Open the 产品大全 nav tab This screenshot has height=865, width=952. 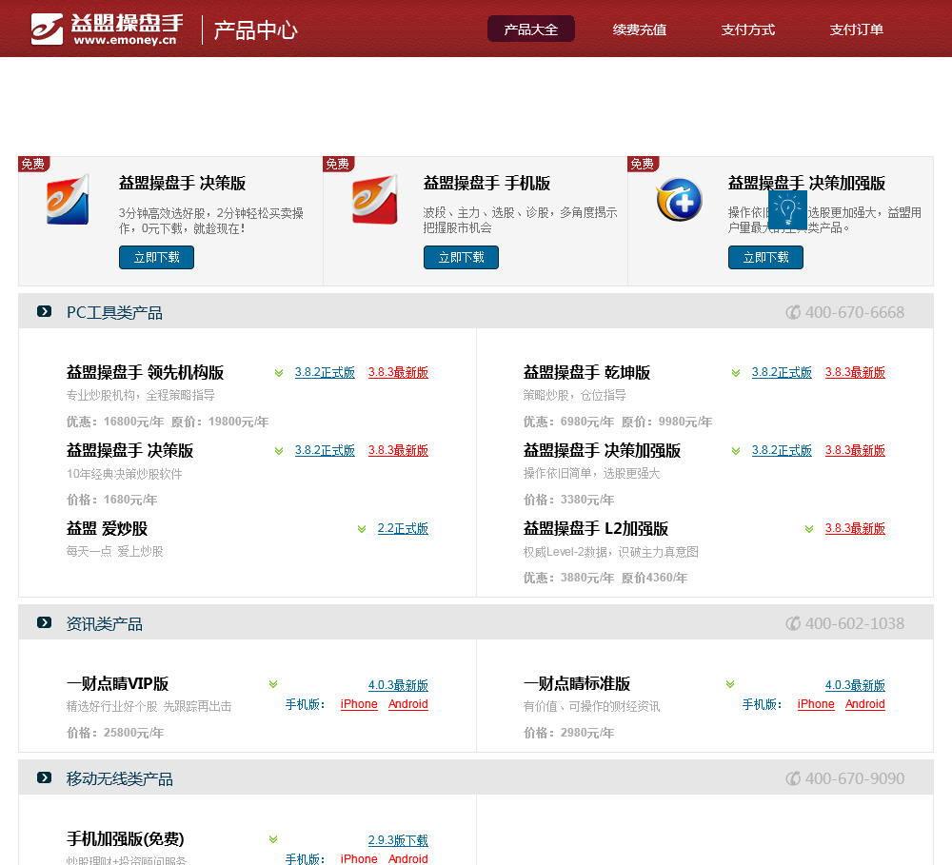coord(531,29)
